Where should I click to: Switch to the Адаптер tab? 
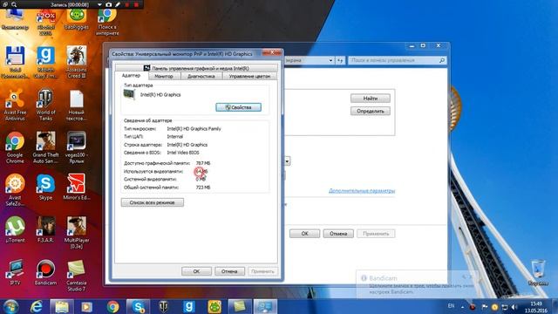coord(131,76)
